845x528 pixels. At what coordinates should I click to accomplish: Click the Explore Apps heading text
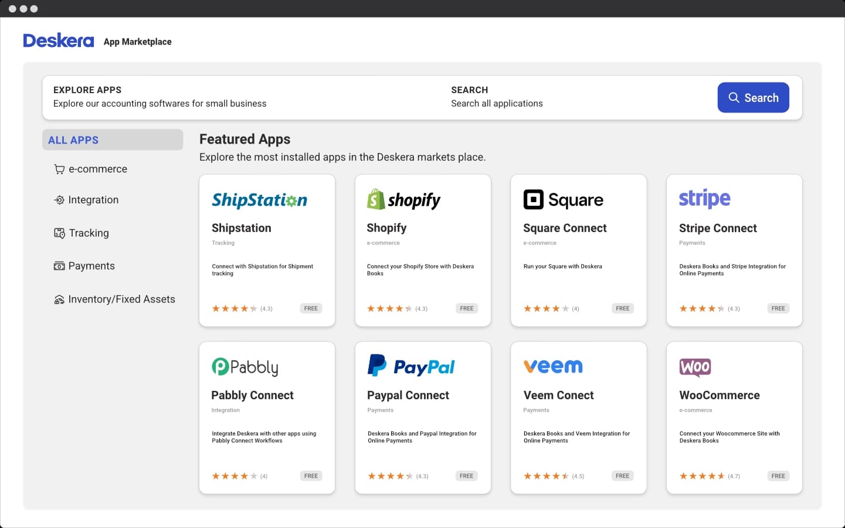click(87, 90)
